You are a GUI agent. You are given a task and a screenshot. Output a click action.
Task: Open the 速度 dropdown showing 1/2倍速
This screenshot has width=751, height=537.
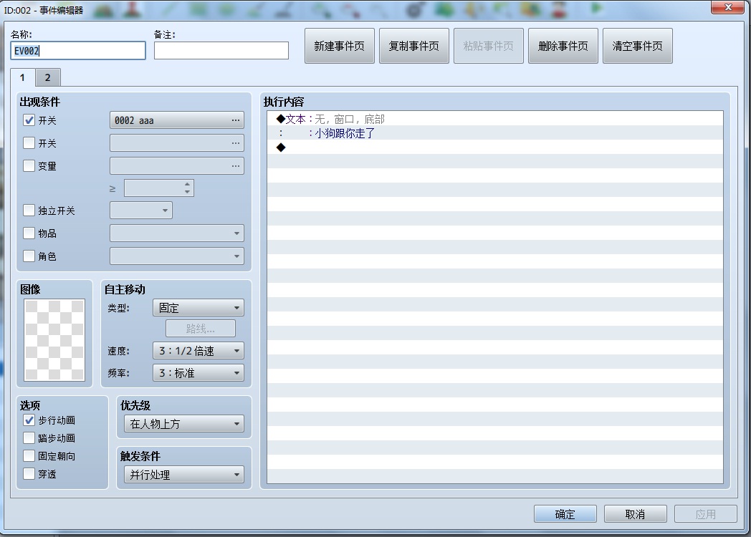coord(198,351)
